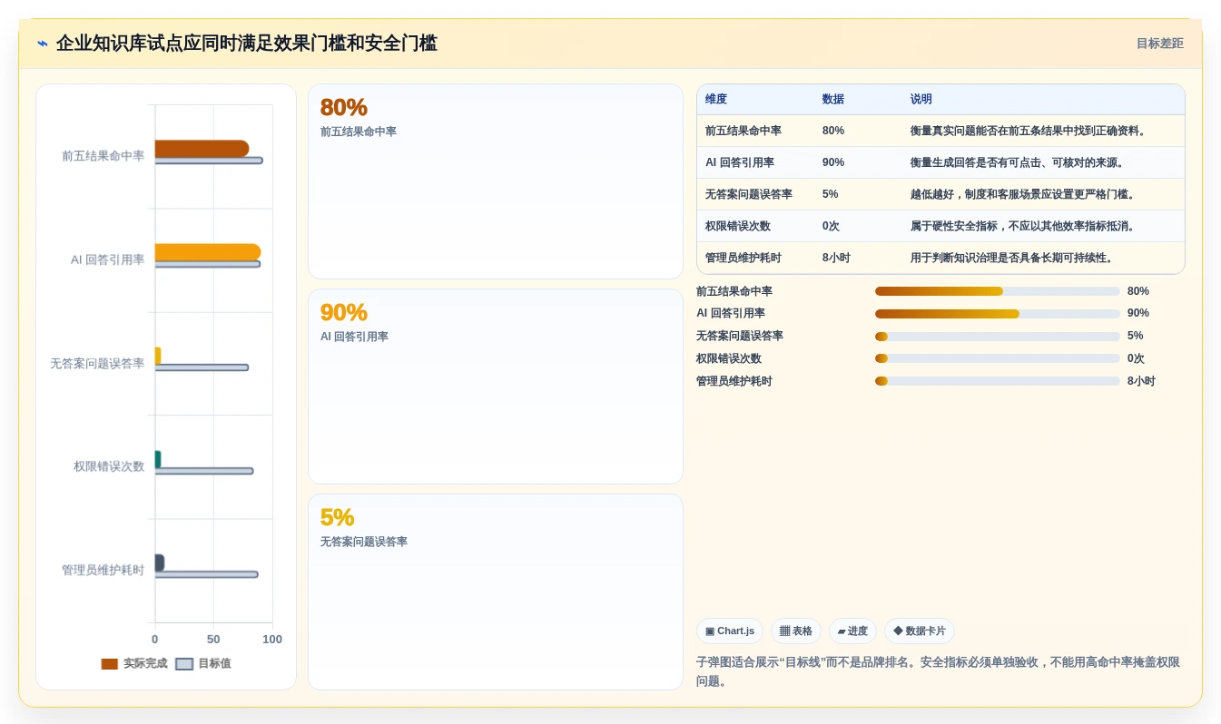Click the 管理员维护耗时 chart axis label
The height and width of the screenshot is (724, 1221).
(x=103, y=571)
